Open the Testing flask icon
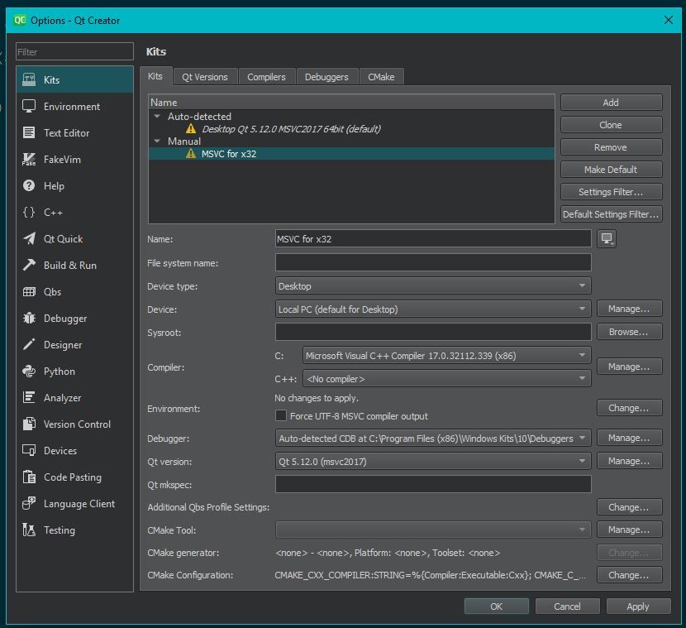The width and height of the screenshot is (686, 628). pyautogui.click(x=29, y=530)
